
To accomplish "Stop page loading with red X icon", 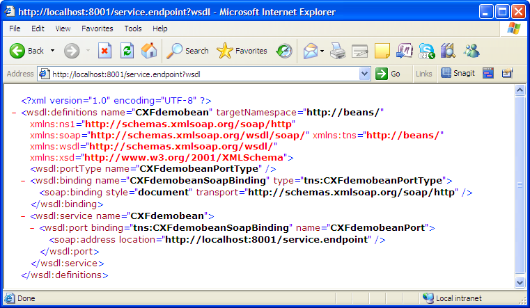I will point(104,51).
